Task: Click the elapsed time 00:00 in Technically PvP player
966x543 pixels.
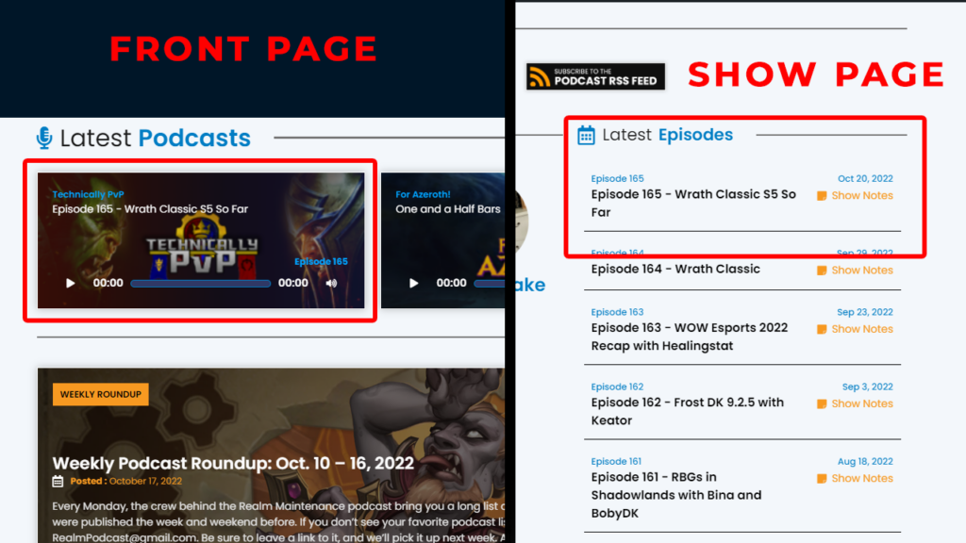Action: pyautogui.click(x=108, y=283)
